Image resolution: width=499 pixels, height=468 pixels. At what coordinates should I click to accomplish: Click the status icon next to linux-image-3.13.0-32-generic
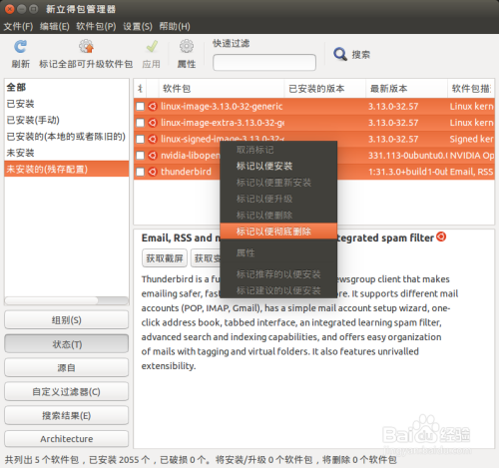pyautogui.click(x=153, y=107)
